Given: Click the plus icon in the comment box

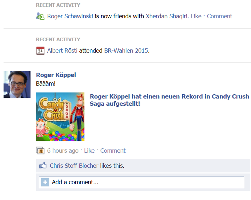Looking at the screenshot, I should coord(45,182).
